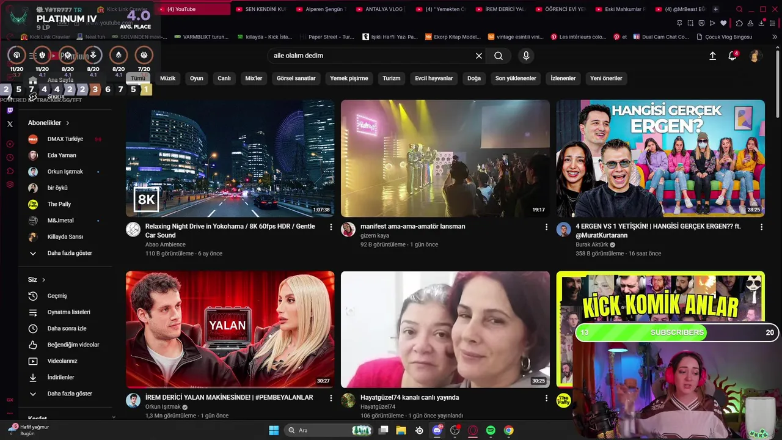Viewport: 782px width, 440px height.
Task: Show more bookmarks with the double chevron
Action: click(775, 37)
